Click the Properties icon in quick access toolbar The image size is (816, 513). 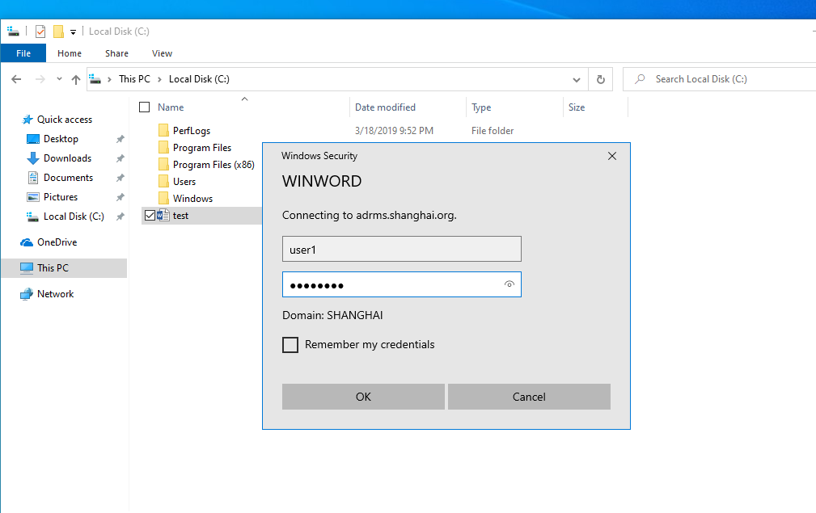pos(40,32)
